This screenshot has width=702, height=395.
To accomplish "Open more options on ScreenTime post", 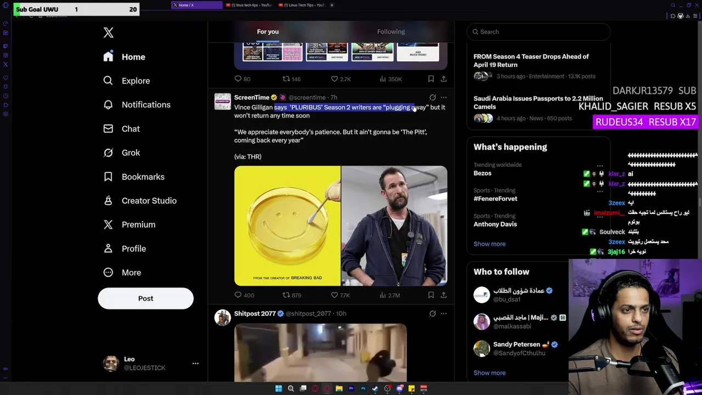I will coord(444,98).
